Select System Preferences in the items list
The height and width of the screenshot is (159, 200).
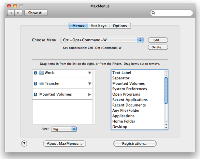130,89
